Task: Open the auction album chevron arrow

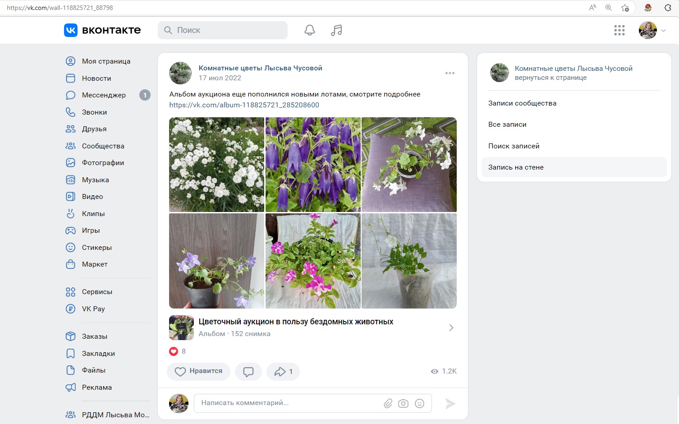Action: click(x=451, y=328)
